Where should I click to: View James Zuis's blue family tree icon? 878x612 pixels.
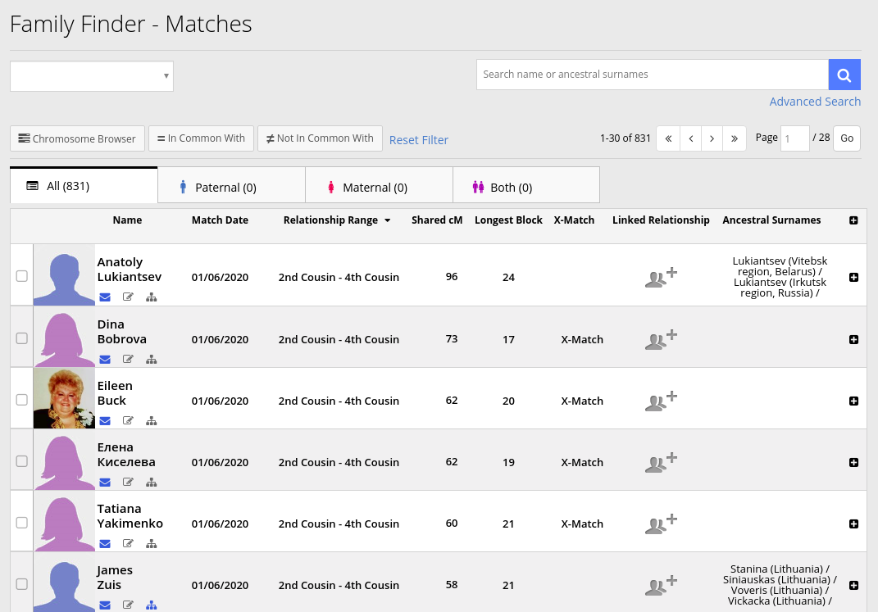click(151, 605)
